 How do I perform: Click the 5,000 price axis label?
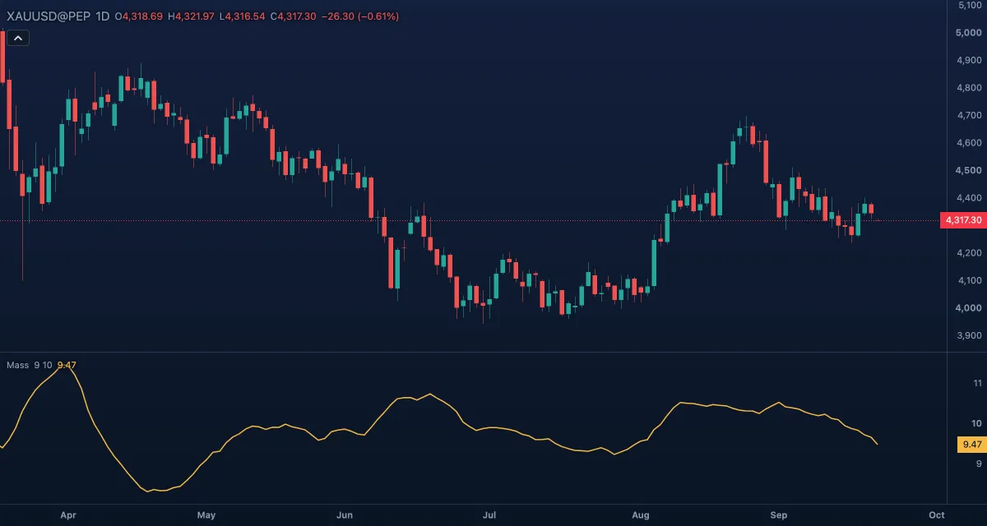(x=969, y=33)
